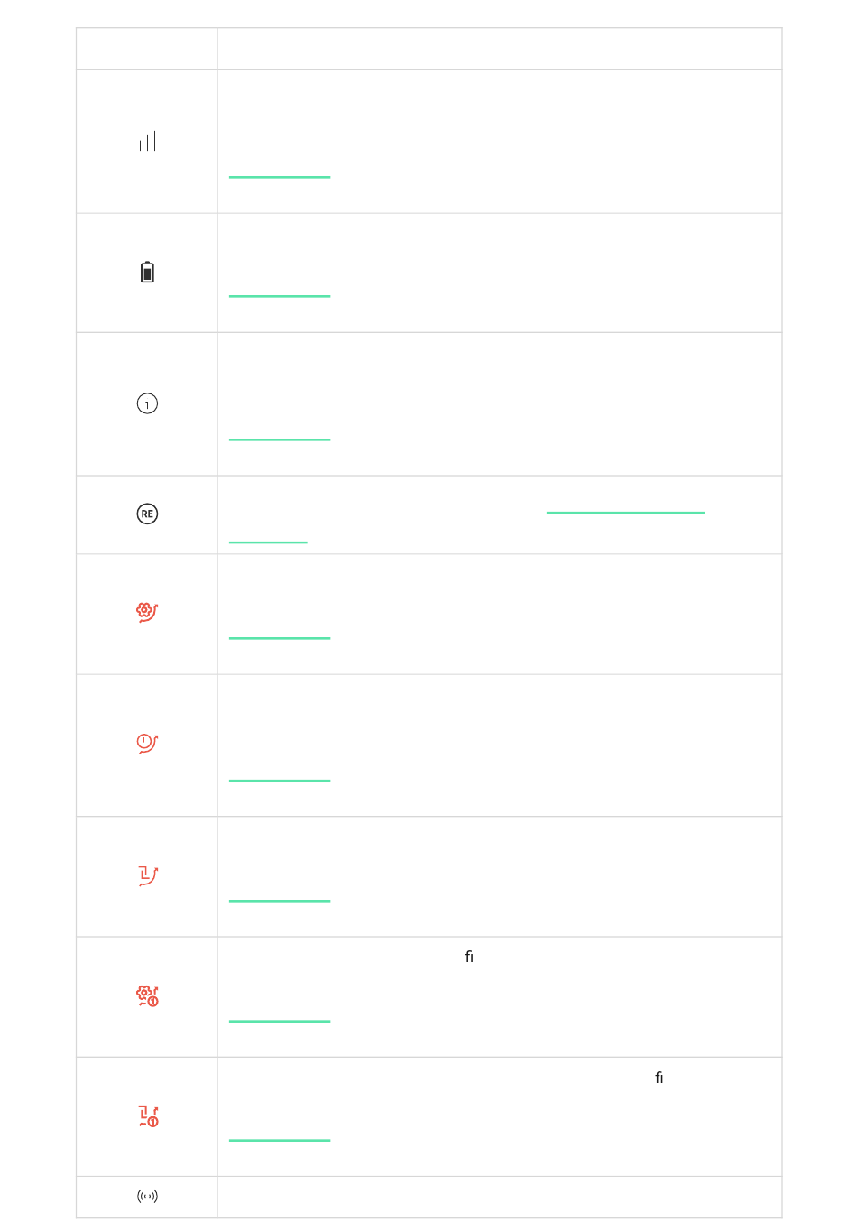Click the battery charge icon
The width and height of the screenshot is (857, 1222).
(x=147, y=272)
